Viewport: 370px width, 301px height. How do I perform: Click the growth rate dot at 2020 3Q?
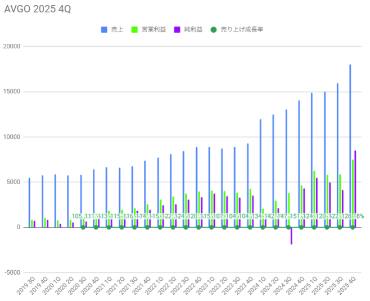(83, 227)
